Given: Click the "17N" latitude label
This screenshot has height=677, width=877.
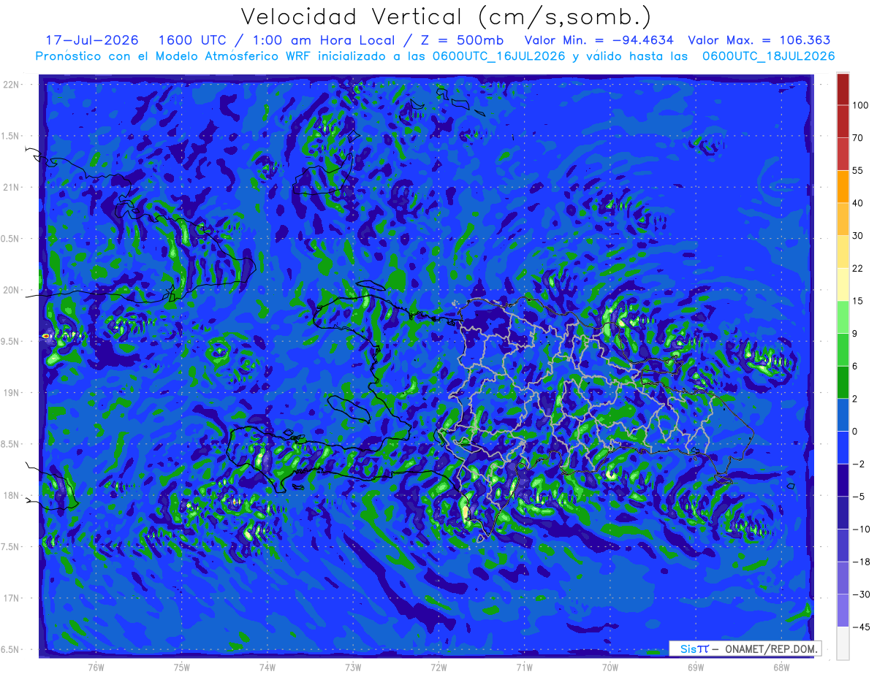Looking at the screenshot, I should 11,598.
